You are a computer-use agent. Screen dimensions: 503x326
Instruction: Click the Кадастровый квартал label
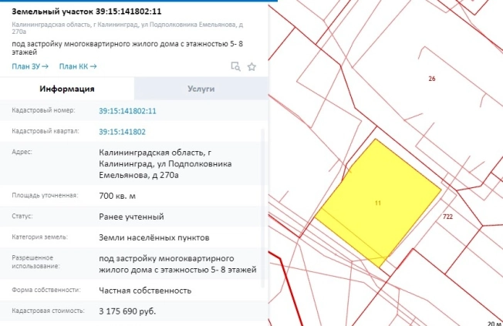coord(46,131)
